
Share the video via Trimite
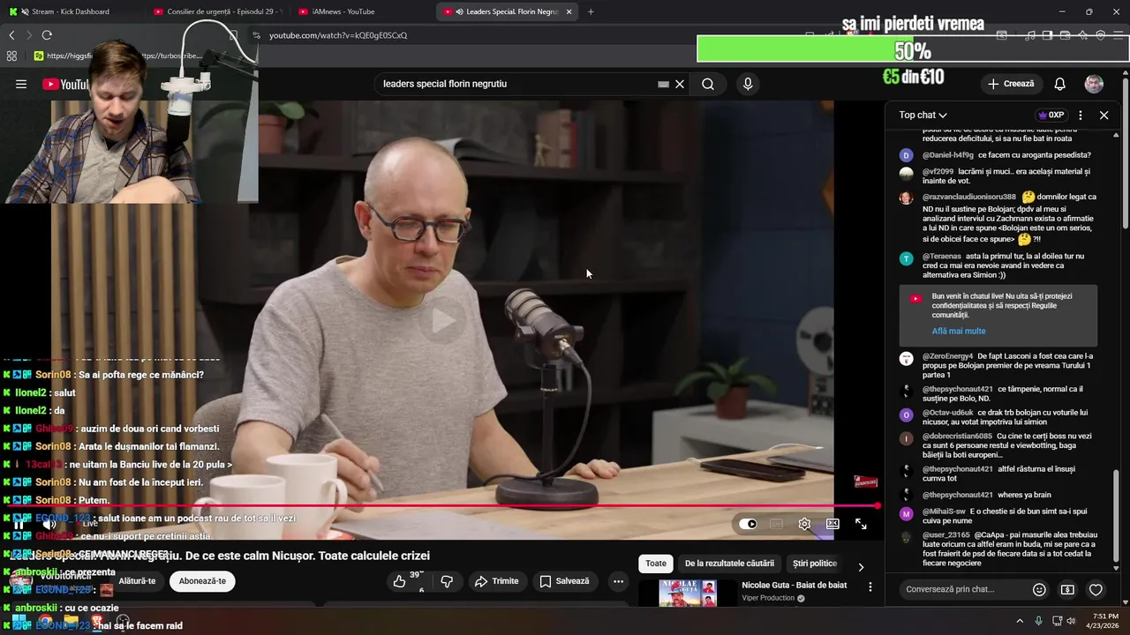click(496, 581)
